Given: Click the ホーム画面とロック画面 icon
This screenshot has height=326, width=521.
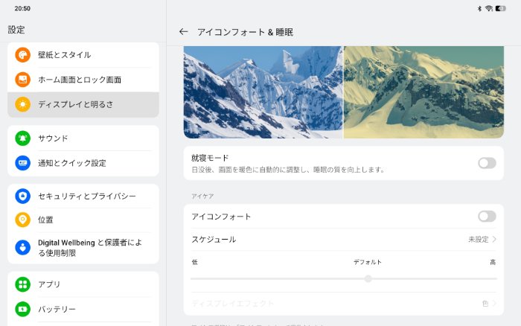Looking at the screenshot, I should pyautogui.click(x=22, y=80).
